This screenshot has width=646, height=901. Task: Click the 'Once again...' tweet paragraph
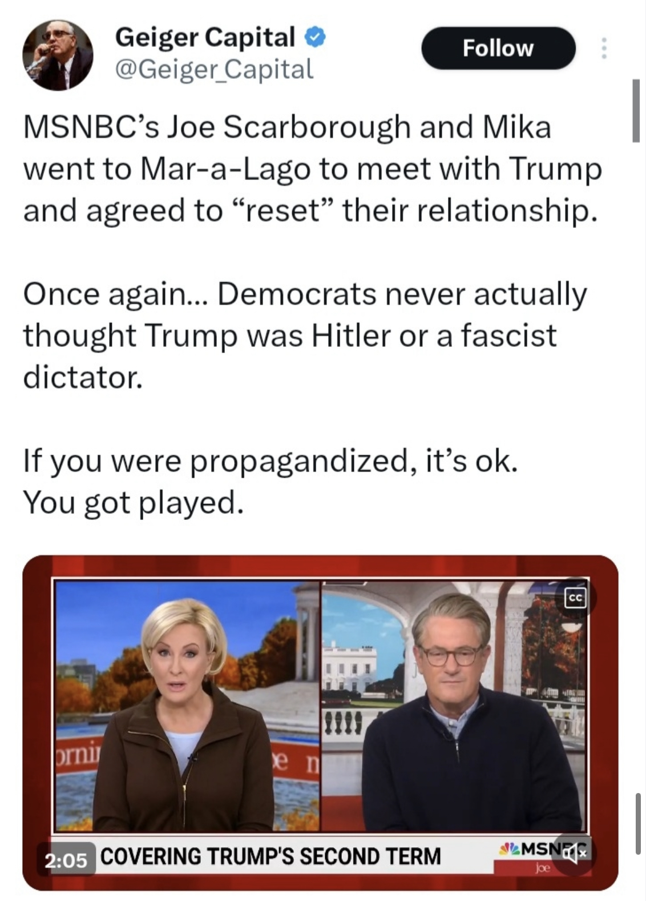(305, 335)
